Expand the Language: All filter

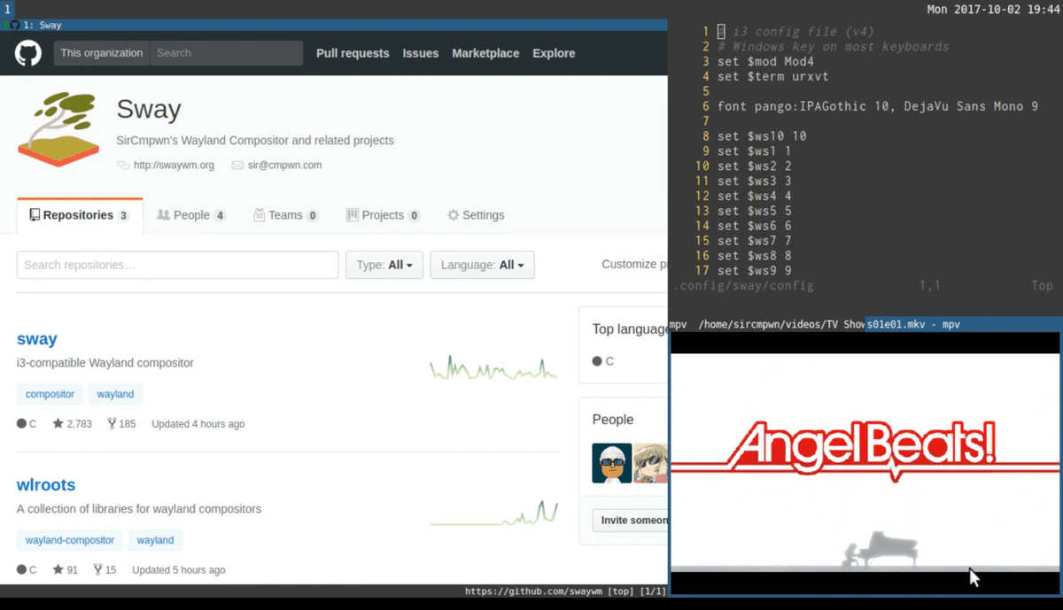tap(482, 265)
